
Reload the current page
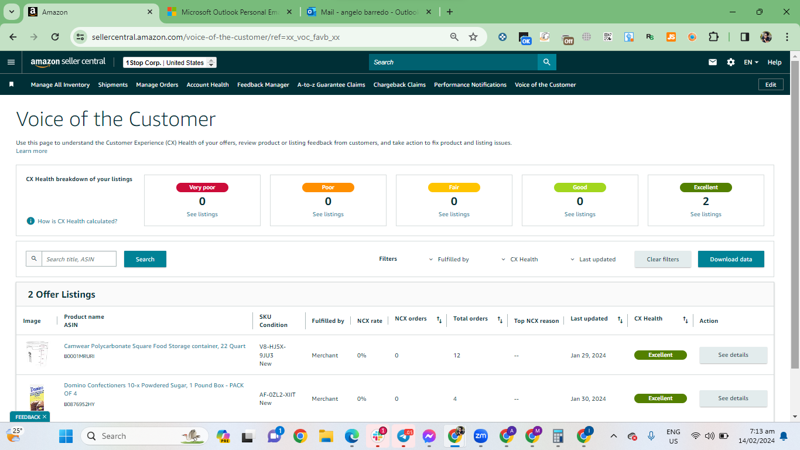tap(55, 37)
